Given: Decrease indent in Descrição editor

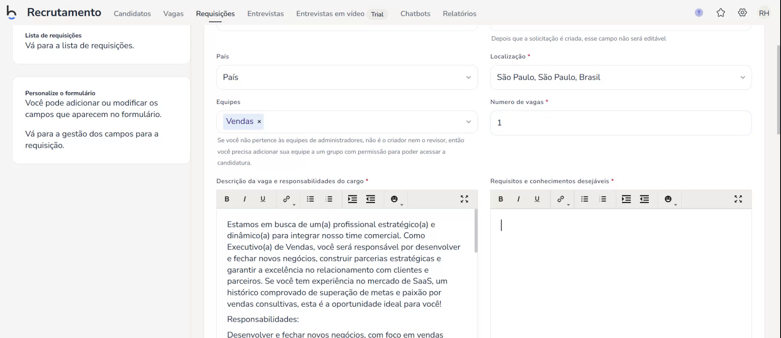Looking at the screenshot, I should coord(371,199).
